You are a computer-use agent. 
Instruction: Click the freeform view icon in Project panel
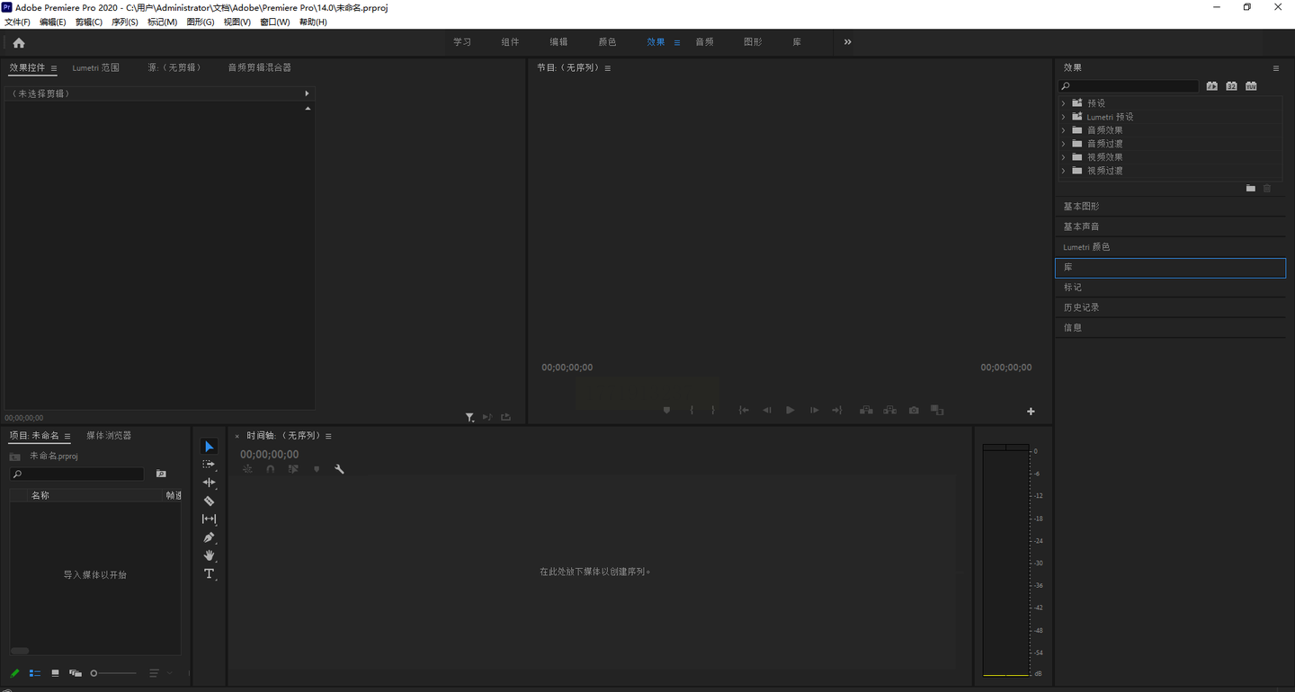click(76, 673)
